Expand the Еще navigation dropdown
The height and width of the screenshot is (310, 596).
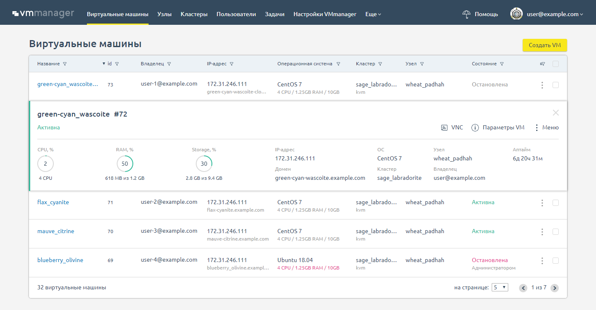[373, 14]
